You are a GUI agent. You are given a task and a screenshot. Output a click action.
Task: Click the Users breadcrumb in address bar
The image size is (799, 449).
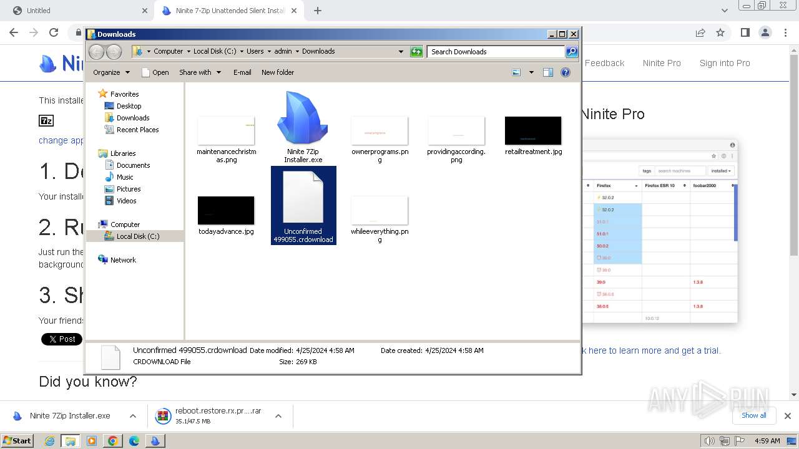point(255,52)
